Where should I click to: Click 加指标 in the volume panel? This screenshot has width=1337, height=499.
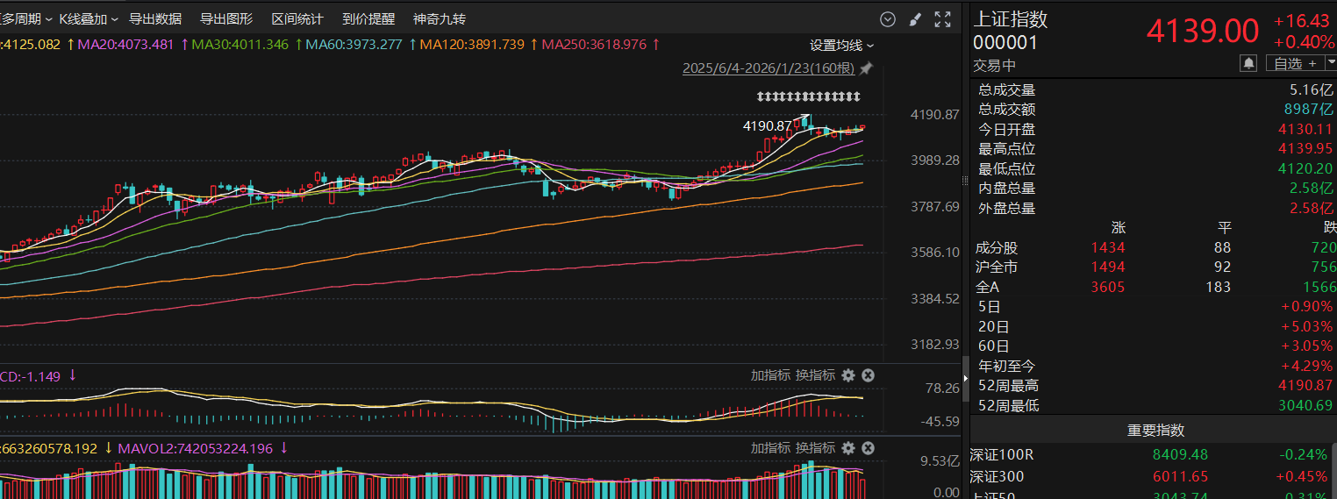(x=770, y=448)
